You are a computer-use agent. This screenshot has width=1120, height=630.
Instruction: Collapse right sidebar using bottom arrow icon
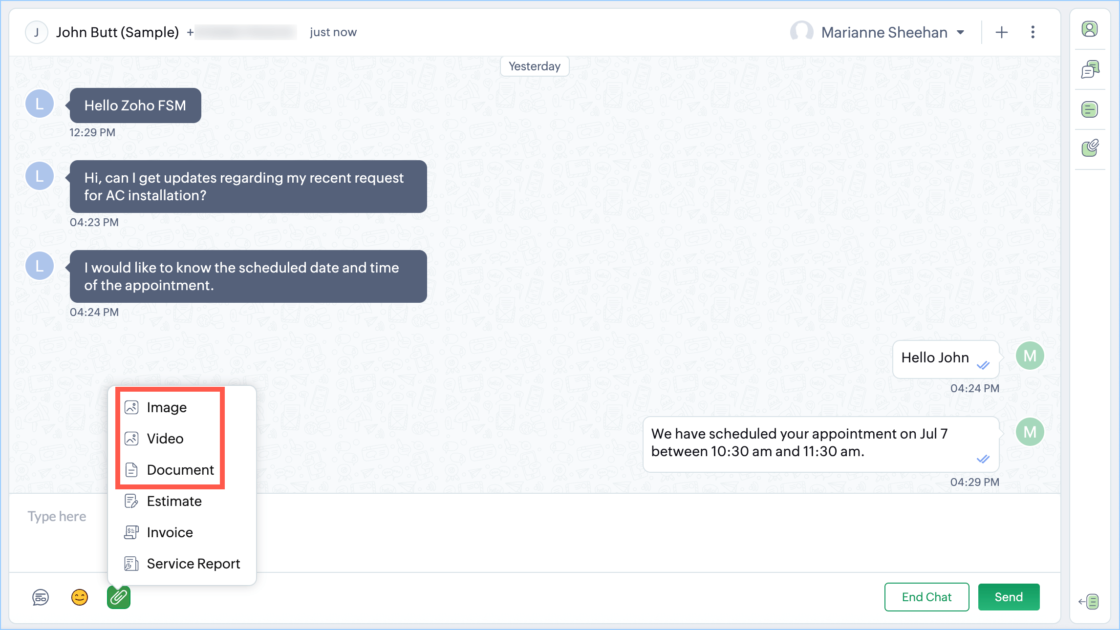click(x=1089, y=602)
